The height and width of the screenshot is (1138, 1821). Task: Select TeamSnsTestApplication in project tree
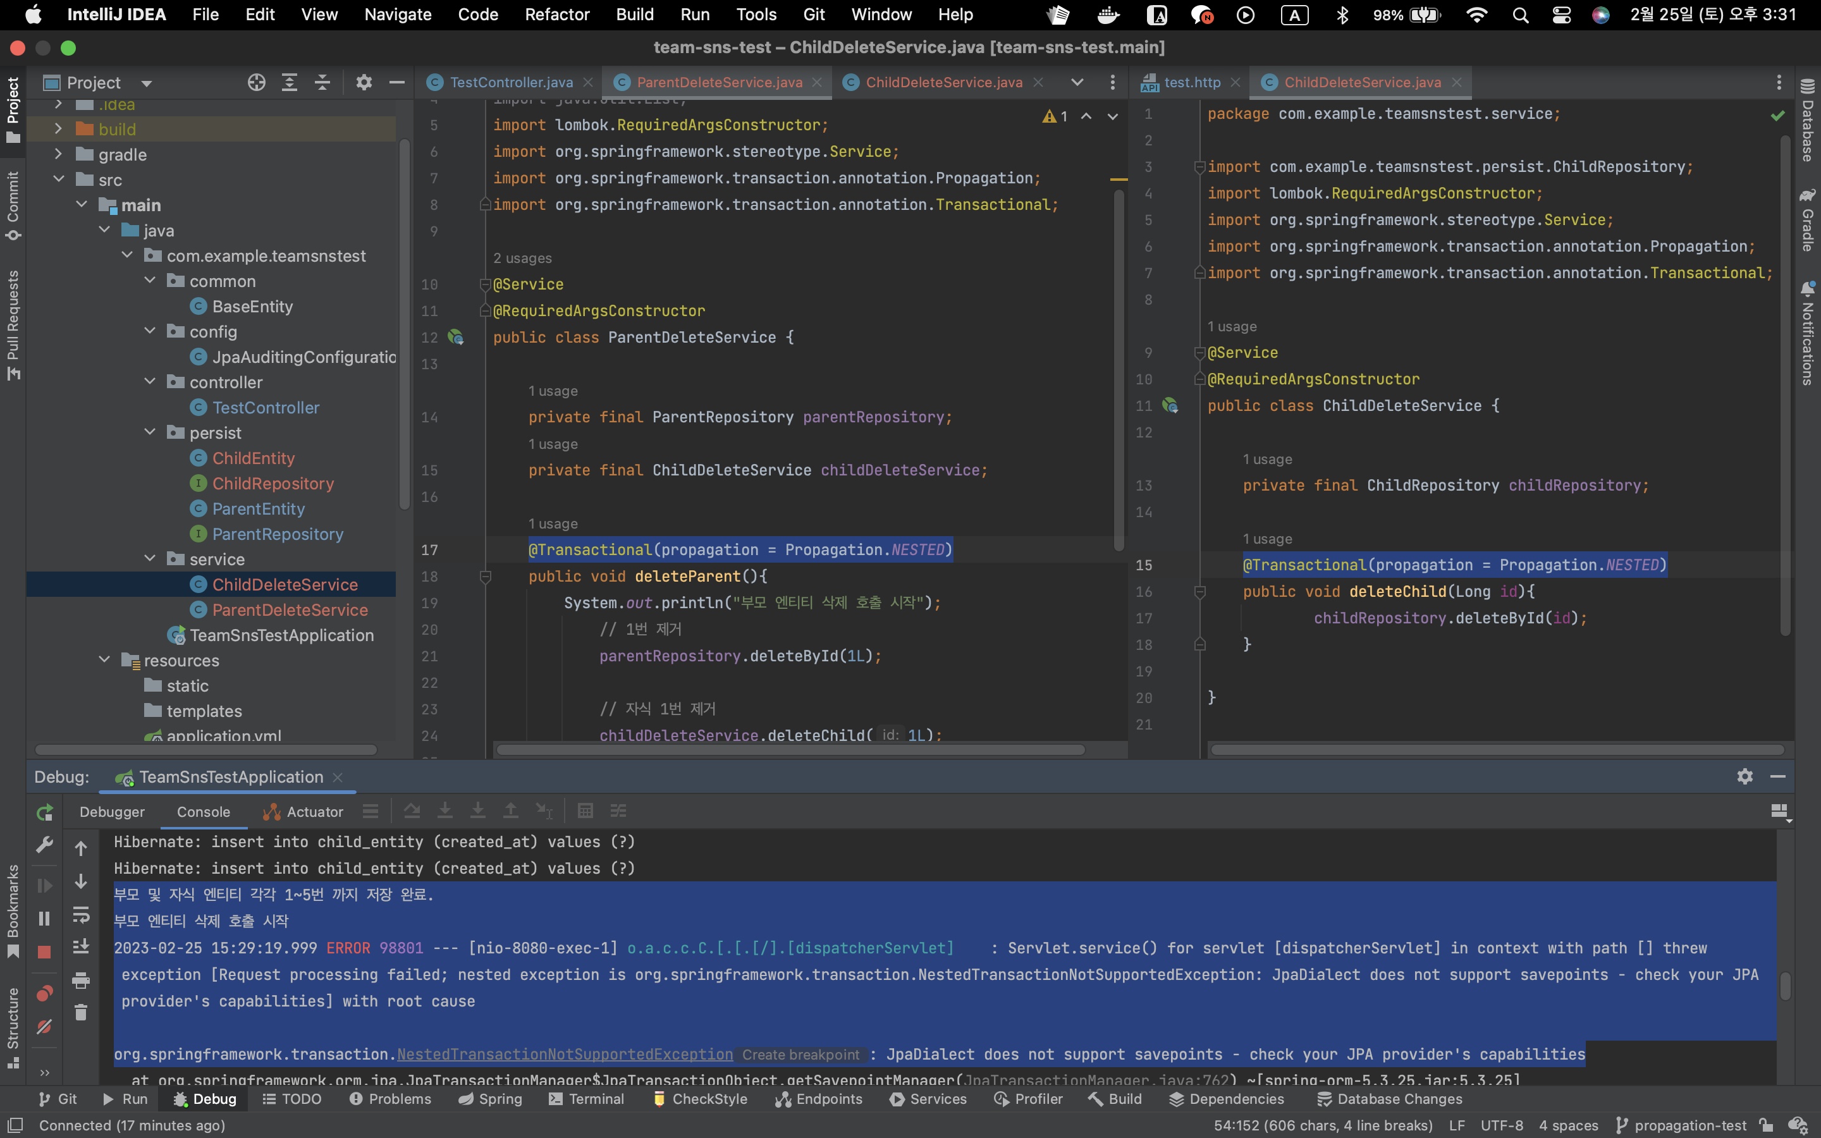pos(281,635)
